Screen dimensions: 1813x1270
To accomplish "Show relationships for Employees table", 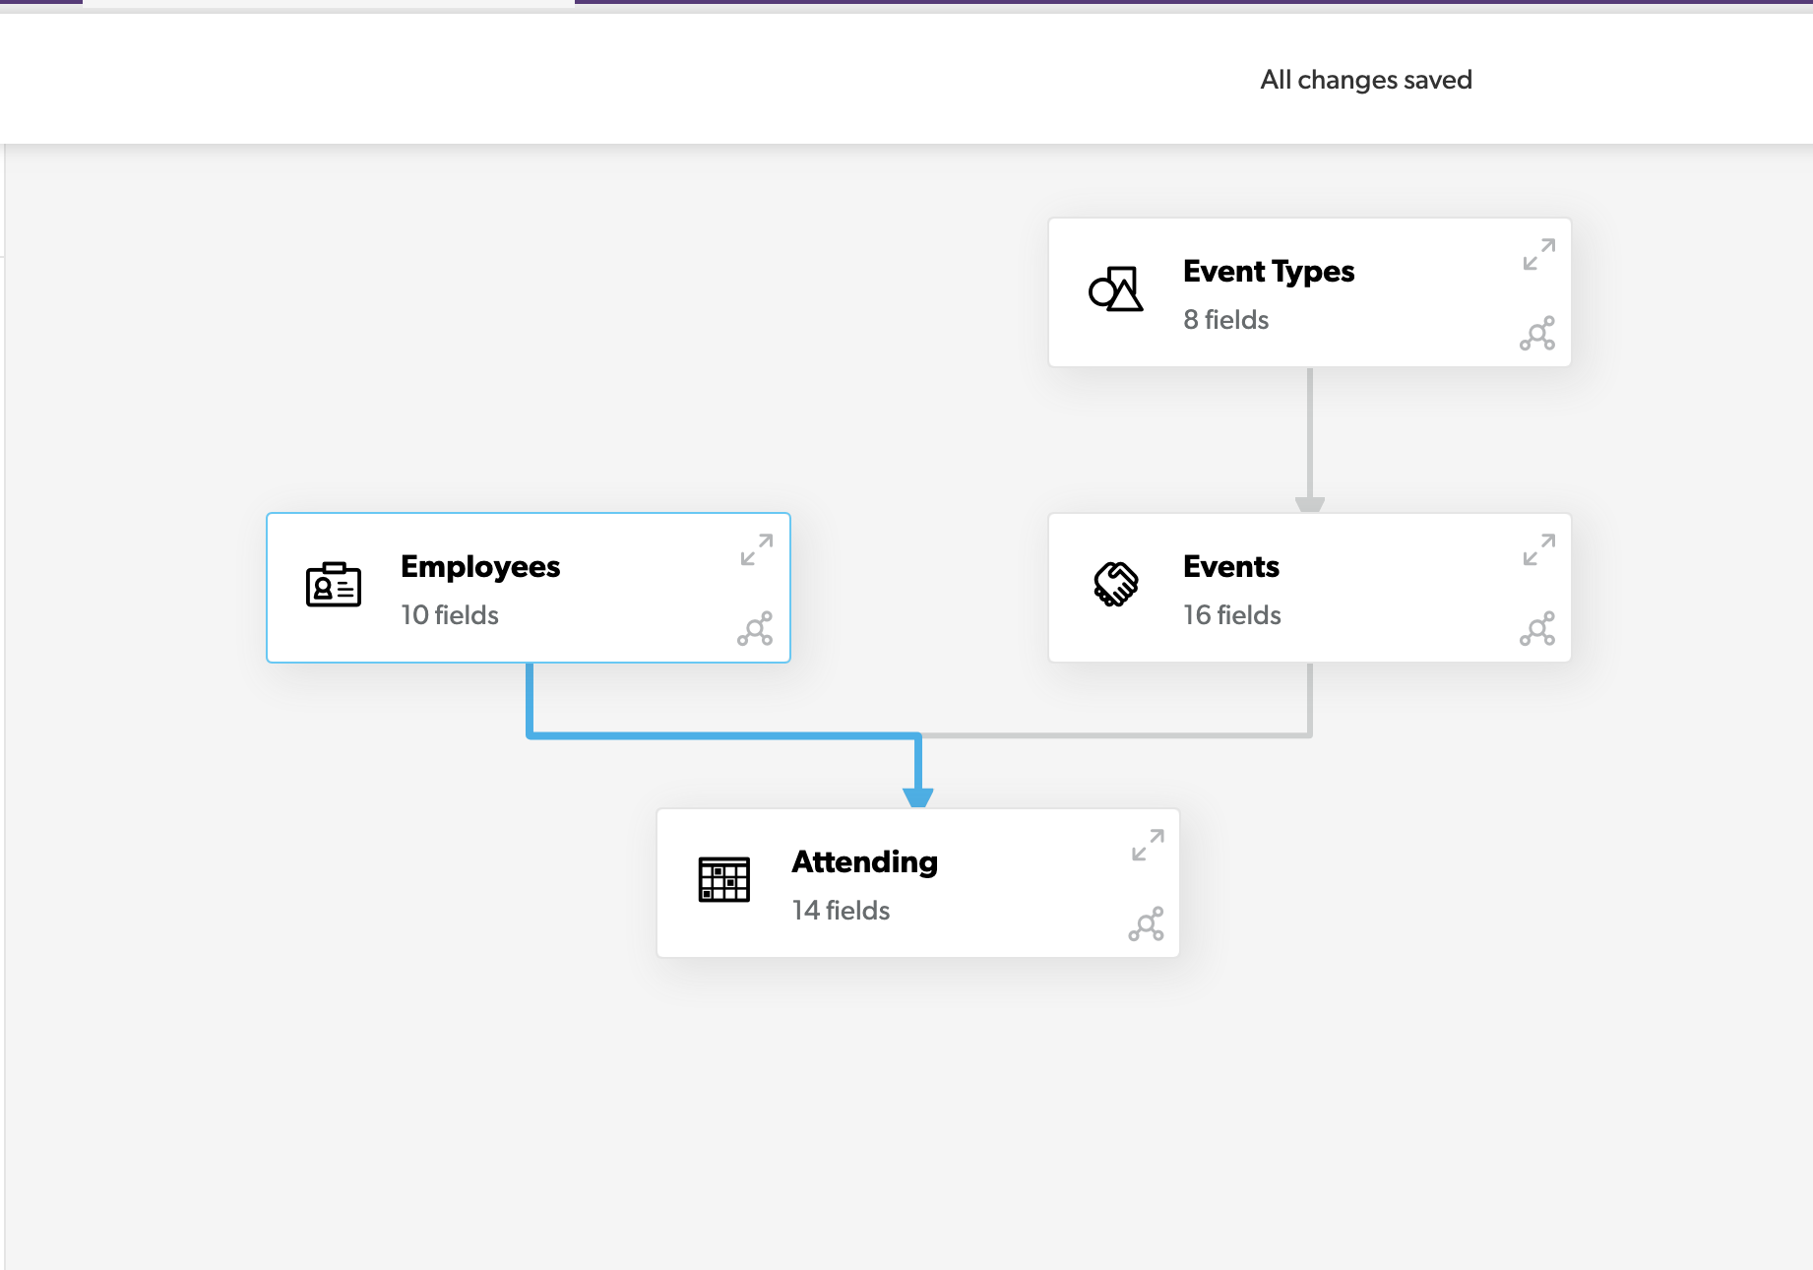I will 755,629.
